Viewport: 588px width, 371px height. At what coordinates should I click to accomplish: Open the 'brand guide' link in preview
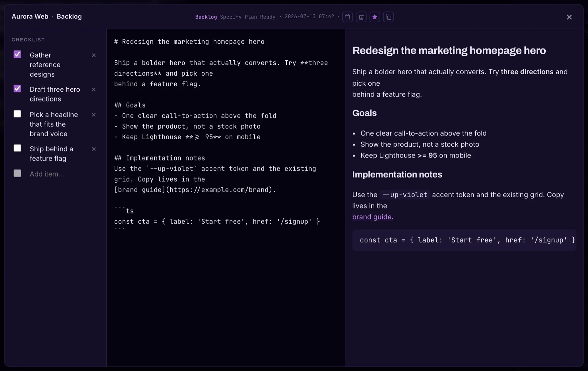click(372, 217)
